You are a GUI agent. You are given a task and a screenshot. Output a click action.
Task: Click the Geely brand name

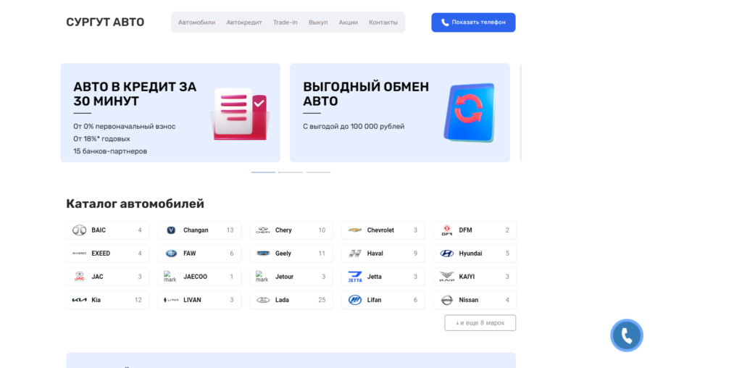tap(283, 254)
